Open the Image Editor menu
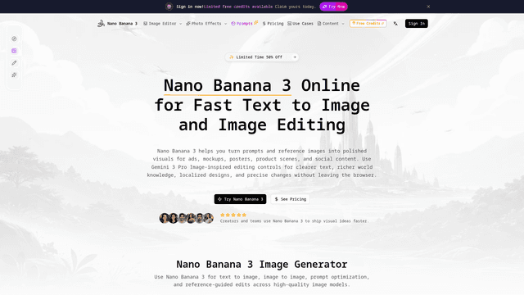Image resolution: width=524 pixels, height=295 pixels. tap(162, 24)
